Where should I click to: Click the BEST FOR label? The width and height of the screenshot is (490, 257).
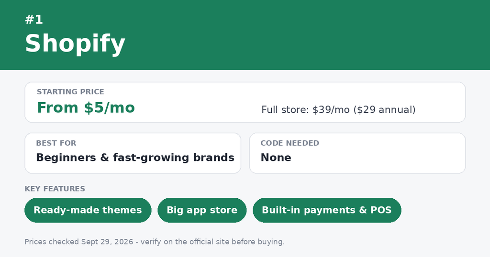[x=56, y=143]
